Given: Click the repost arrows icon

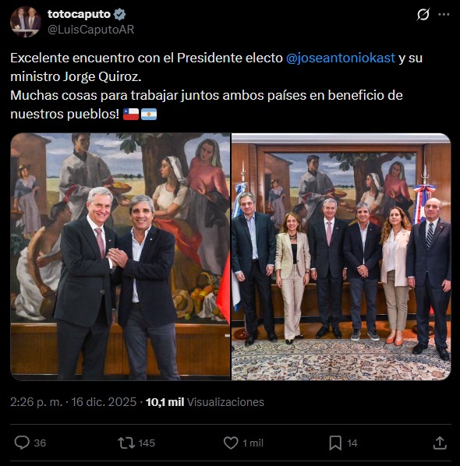Looking at the screenshot, I should 126,443.
